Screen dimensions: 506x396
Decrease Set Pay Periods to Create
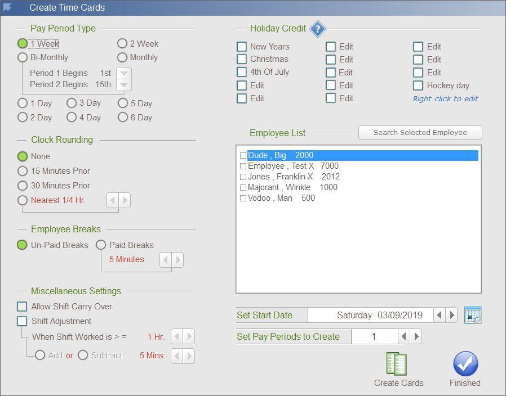point(404,336)
